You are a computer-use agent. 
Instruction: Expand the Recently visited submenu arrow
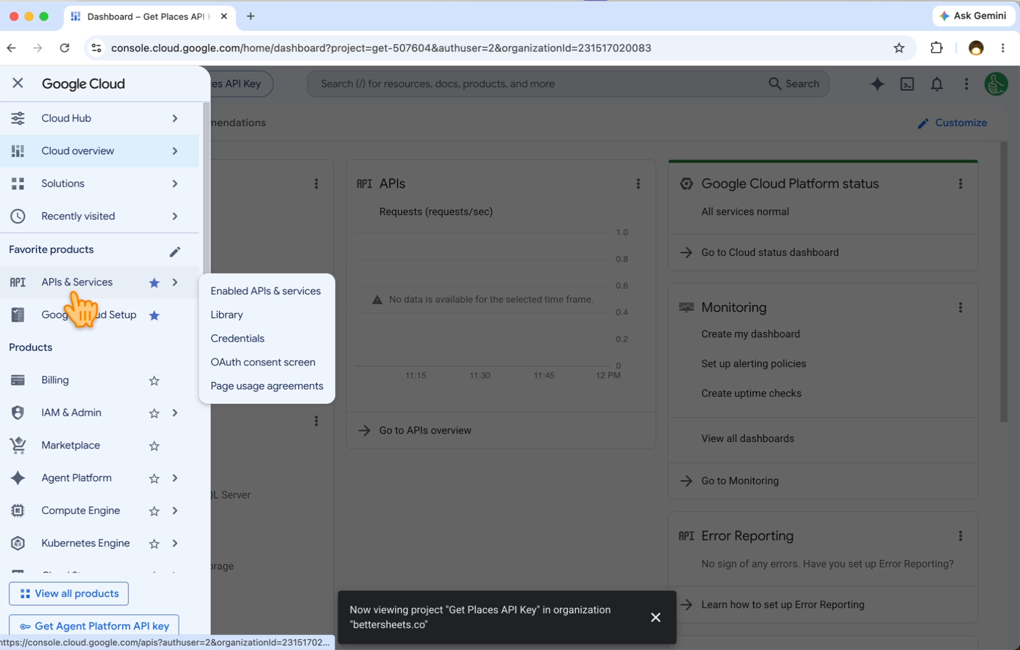(x=175, y=216)
